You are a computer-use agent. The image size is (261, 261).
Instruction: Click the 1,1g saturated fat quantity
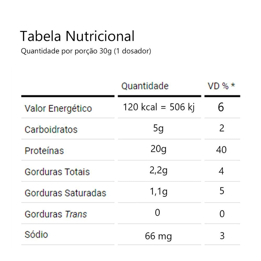[x=158, y=192]
